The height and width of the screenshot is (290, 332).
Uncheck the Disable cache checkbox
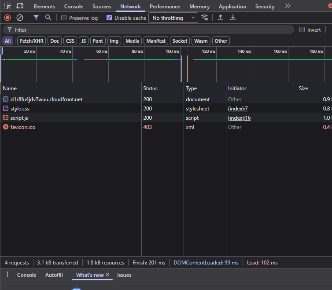click(x=109, y=18)
